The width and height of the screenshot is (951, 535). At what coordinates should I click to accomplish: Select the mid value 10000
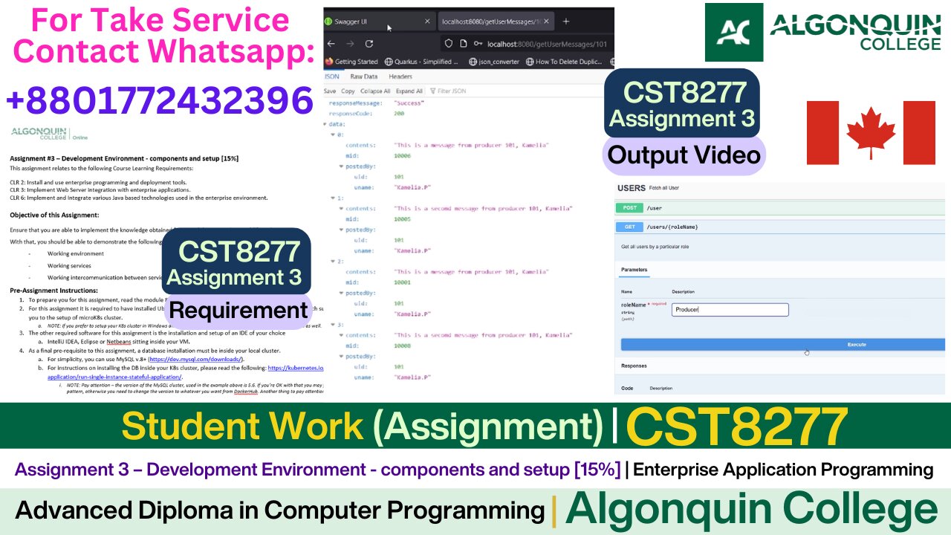(x=403, y=346)
